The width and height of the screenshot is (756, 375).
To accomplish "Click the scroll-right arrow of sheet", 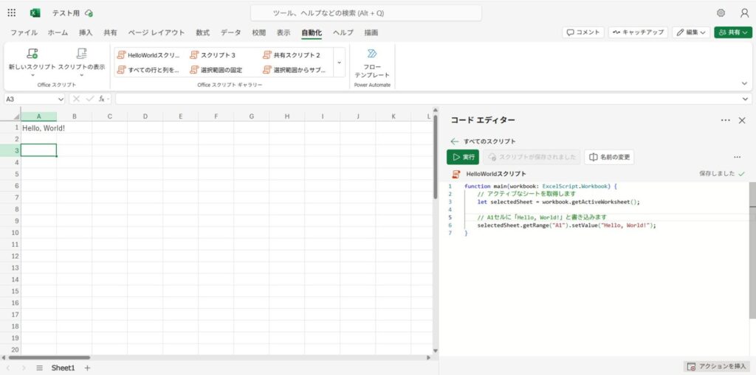I will (x=429, y=357).
